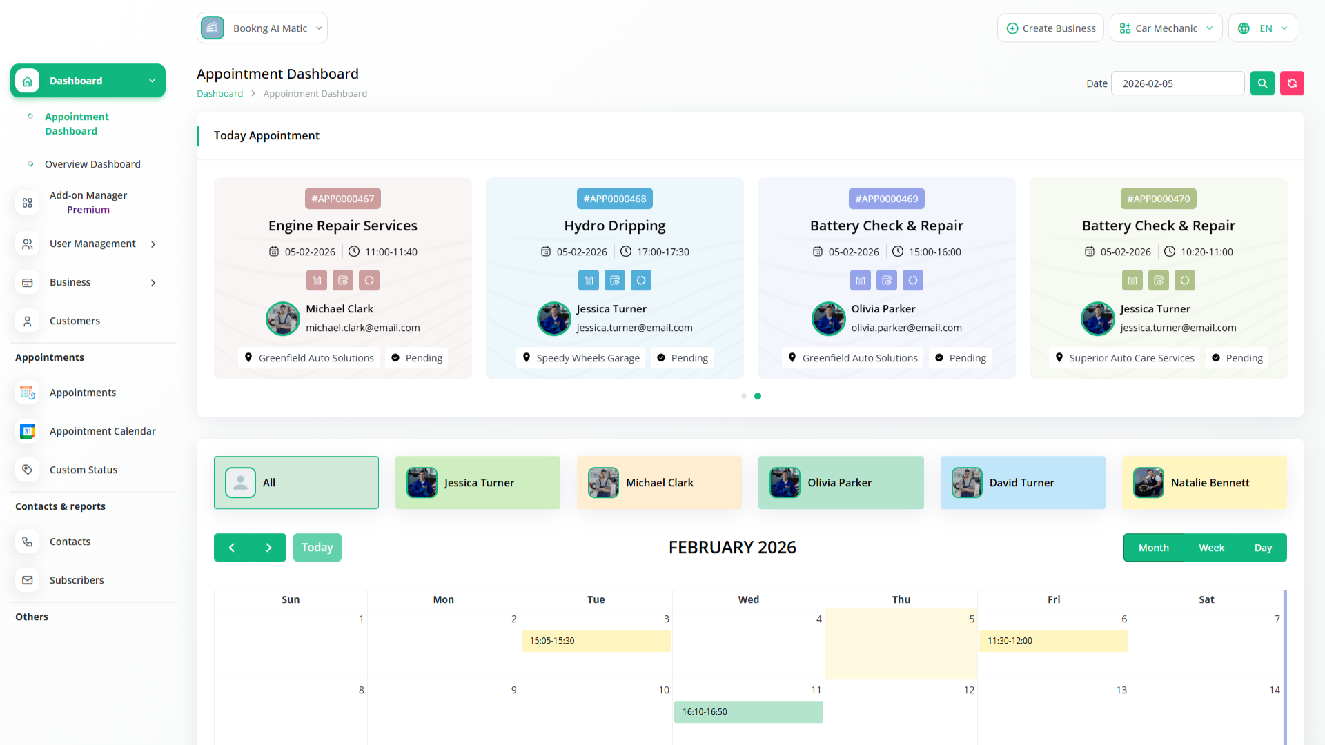Click the green search icon beside the date field
The width and height of the screenshot is (1325, 745).
1262,83
